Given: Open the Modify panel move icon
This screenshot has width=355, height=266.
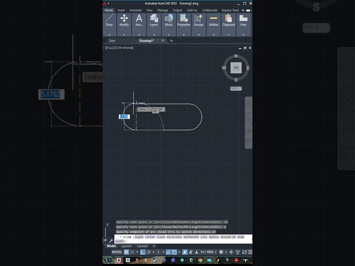Looking at the screenshot, I should [124, 18].
